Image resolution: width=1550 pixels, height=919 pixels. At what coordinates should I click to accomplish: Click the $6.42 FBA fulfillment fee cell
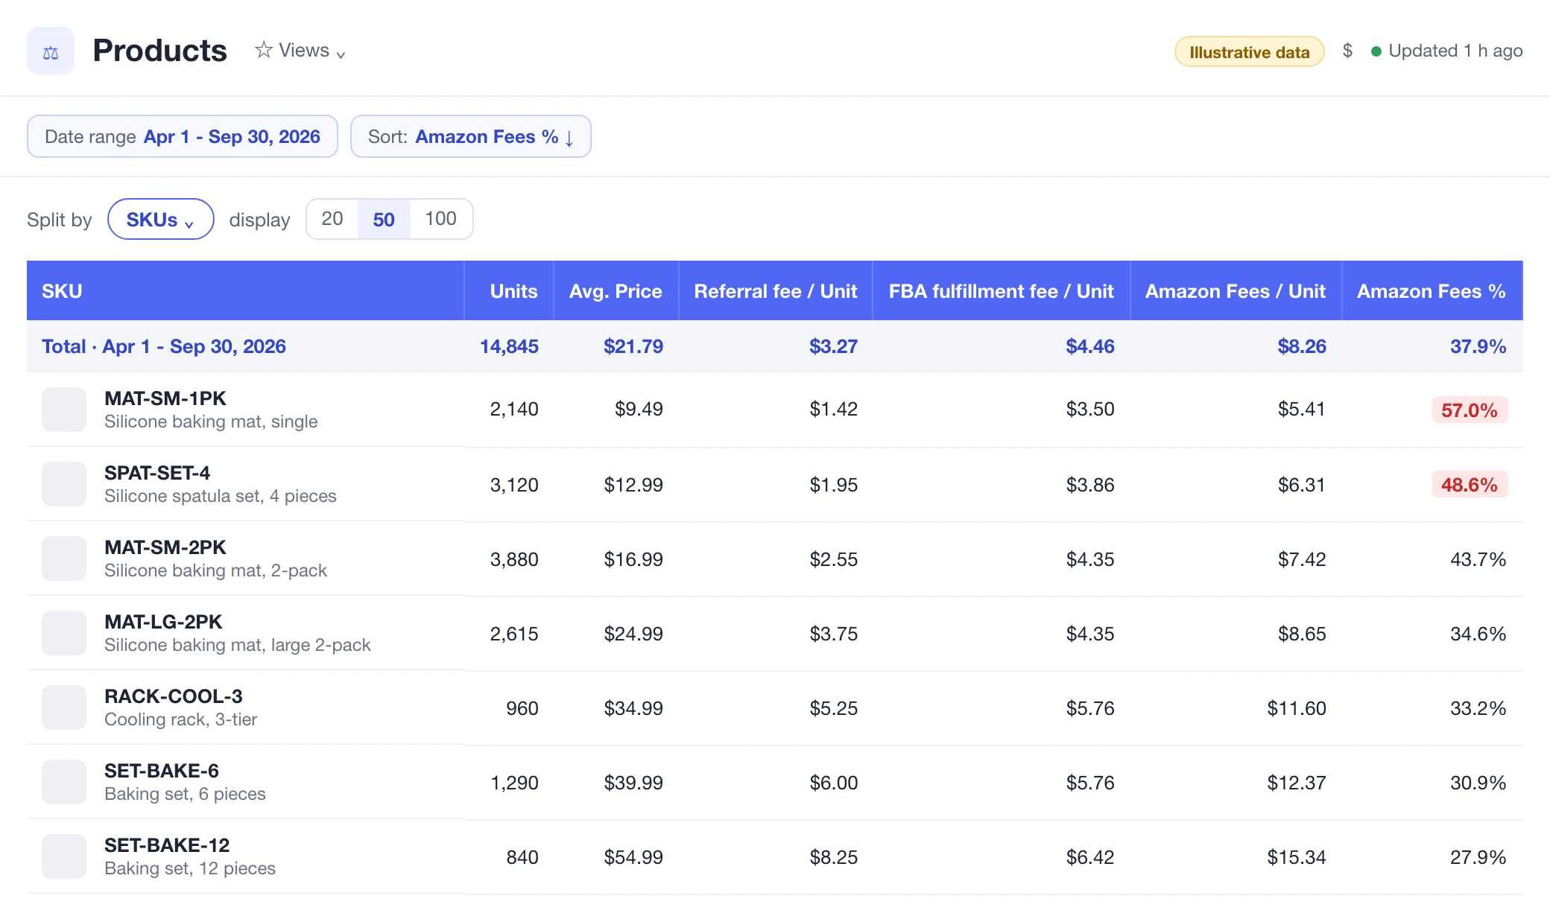pos(1090,857)
